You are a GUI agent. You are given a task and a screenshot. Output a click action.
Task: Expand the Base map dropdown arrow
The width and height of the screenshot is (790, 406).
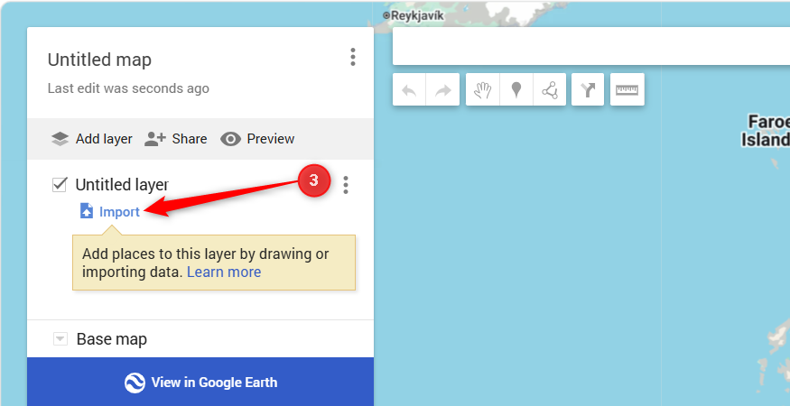click(x=60, y=339)
